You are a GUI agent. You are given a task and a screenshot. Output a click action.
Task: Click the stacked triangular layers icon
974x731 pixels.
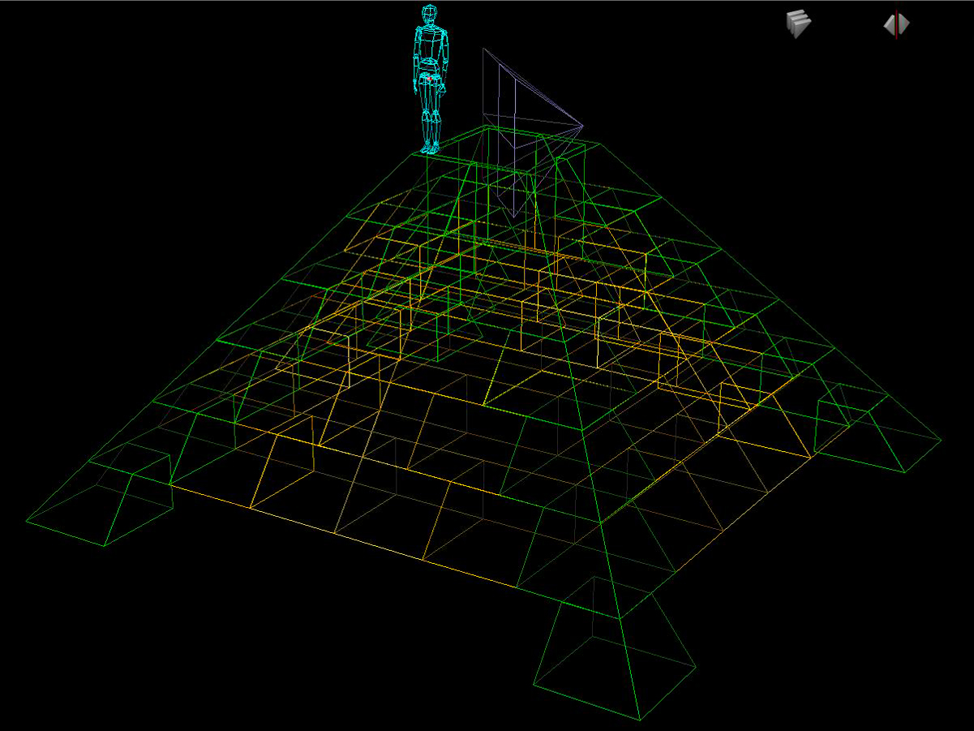[798, 24]
